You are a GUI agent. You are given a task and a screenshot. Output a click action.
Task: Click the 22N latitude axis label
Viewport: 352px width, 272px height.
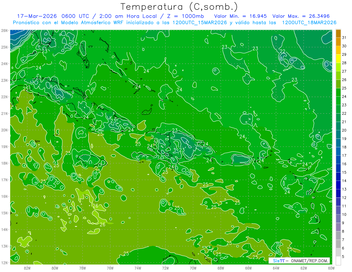pyautogui.click(x=4, y=97)
